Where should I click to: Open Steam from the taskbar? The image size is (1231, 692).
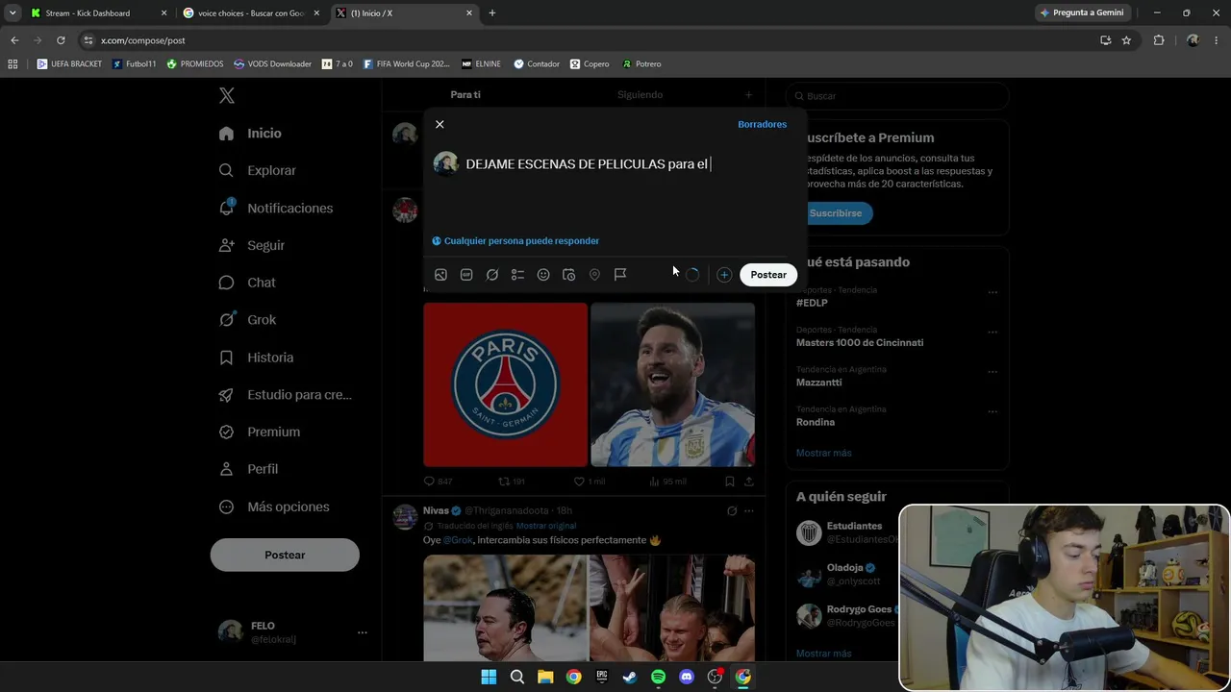[x=630, y=677]
